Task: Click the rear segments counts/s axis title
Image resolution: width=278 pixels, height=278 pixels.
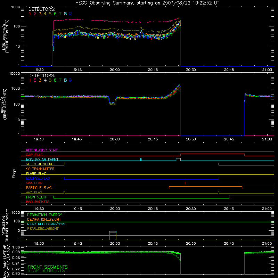Action: point(4,104)
